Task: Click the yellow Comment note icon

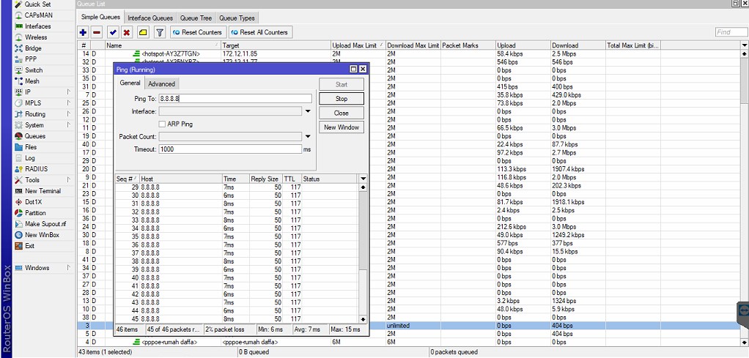Action: [142, 32]
